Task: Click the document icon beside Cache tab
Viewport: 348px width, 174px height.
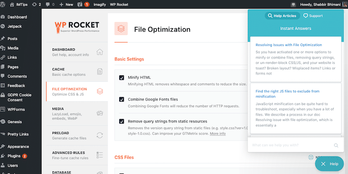Action: 100,72
